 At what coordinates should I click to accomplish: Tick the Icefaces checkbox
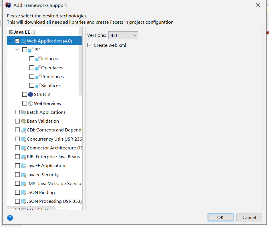(x=32, y=59)
